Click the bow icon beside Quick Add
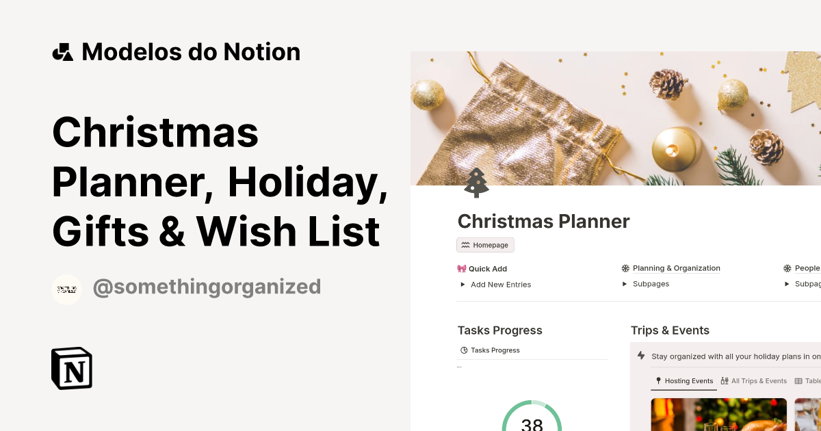The width and height of the screenshot is (821, 431). click(462, 268)
